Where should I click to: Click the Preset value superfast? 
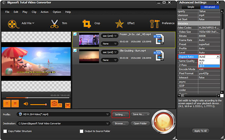pyautogui.click(x=209, y=44)
